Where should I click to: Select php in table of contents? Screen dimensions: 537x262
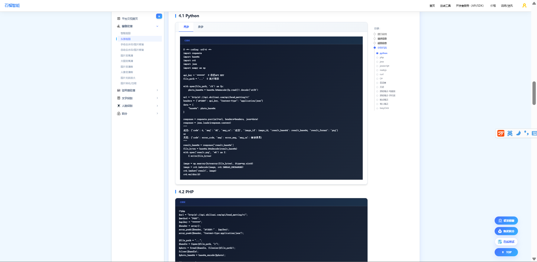pos(382,57)
